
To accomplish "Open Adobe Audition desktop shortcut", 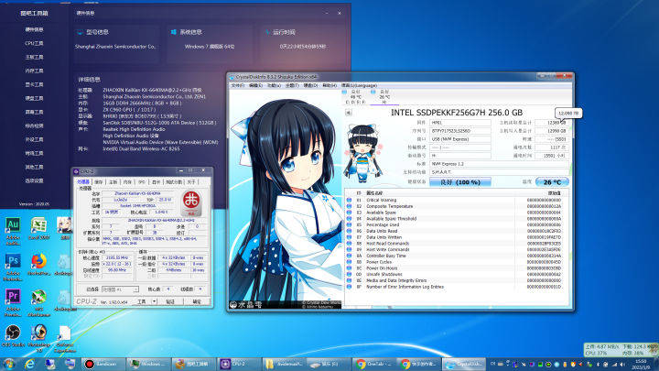I will pos(13,231).
